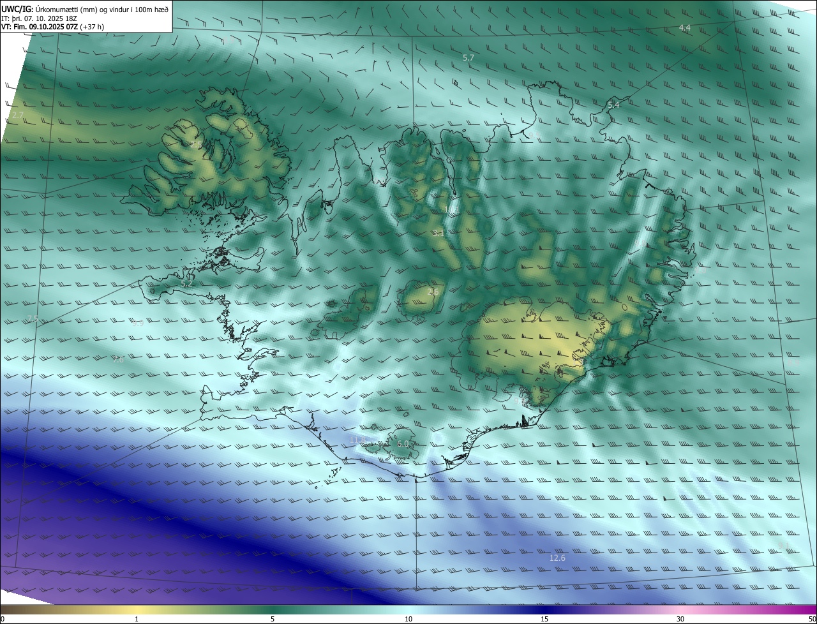817x624 pixels.
Task: Click the color scale label 10
Action: 408,619
